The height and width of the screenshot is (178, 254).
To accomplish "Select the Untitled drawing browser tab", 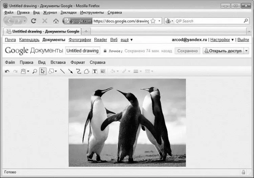I will pos(42,31).
